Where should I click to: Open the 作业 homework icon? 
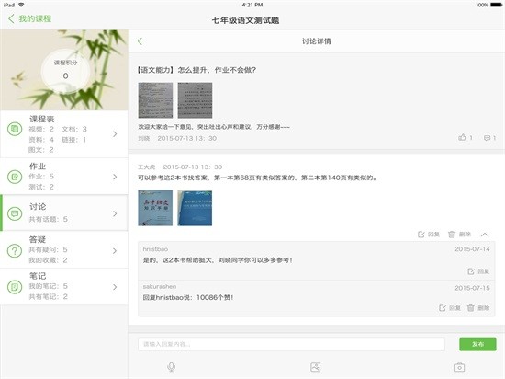click(x=15, y=177)
